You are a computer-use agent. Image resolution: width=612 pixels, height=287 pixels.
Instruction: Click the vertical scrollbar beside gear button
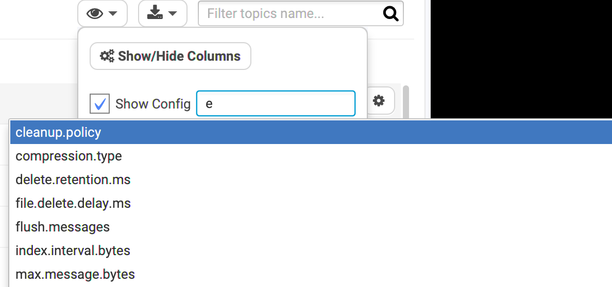tap(406, 102)
